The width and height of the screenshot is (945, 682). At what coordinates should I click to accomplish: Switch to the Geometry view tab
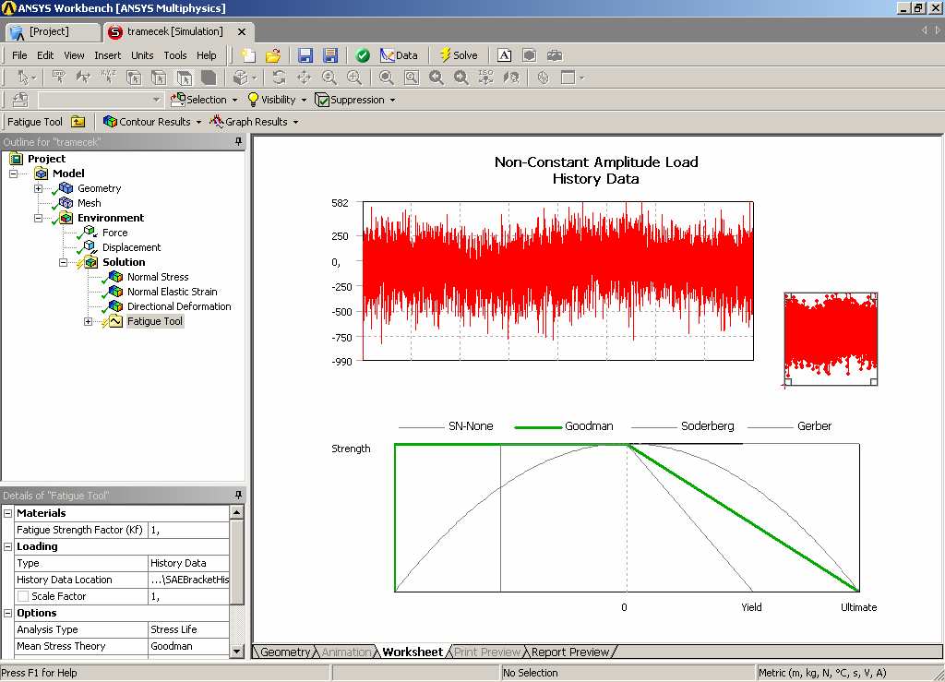284,652
